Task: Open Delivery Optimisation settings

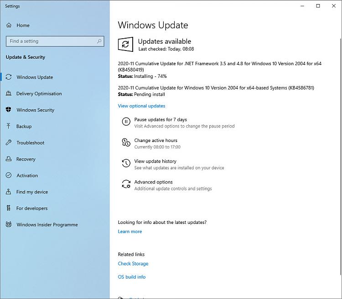Action: (x=39, y=94)
